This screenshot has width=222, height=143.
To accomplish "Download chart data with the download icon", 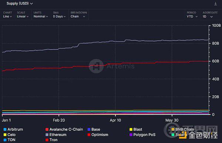I will pos(215,4).
